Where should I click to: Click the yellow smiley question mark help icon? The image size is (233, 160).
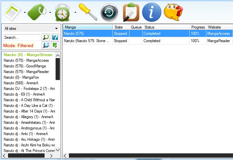point(173,12)
